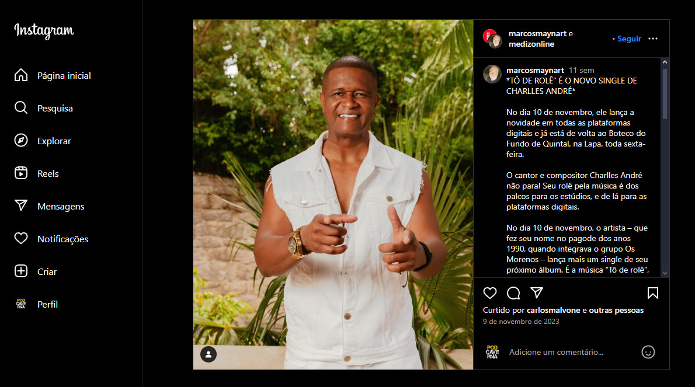Open the Explorar section
The height and width of the screenshot is (387, 695).
43,141
